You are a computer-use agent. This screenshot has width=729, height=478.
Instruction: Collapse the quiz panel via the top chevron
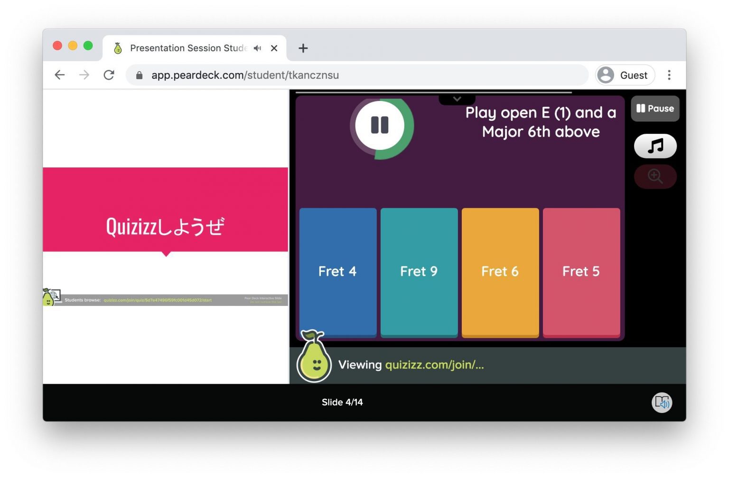click(457, 99)
